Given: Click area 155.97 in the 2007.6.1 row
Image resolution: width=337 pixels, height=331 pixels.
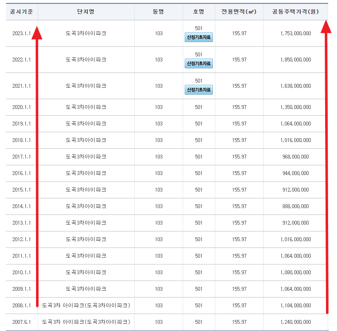Looking at the screenshot, I should (x=239, y=322).
